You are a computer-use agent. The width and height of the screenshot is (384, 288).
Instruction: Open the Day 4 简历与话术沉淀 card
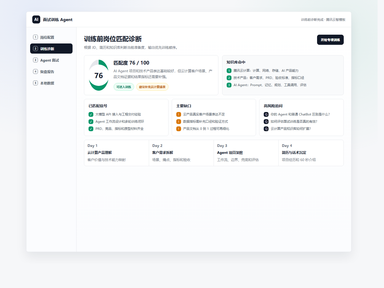[x=311, y=153]
